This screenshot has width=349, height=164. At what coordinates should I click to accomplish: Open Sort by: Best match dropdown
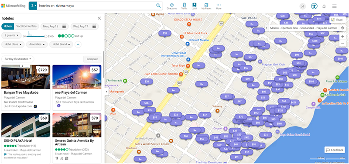(x=18, y=59)
